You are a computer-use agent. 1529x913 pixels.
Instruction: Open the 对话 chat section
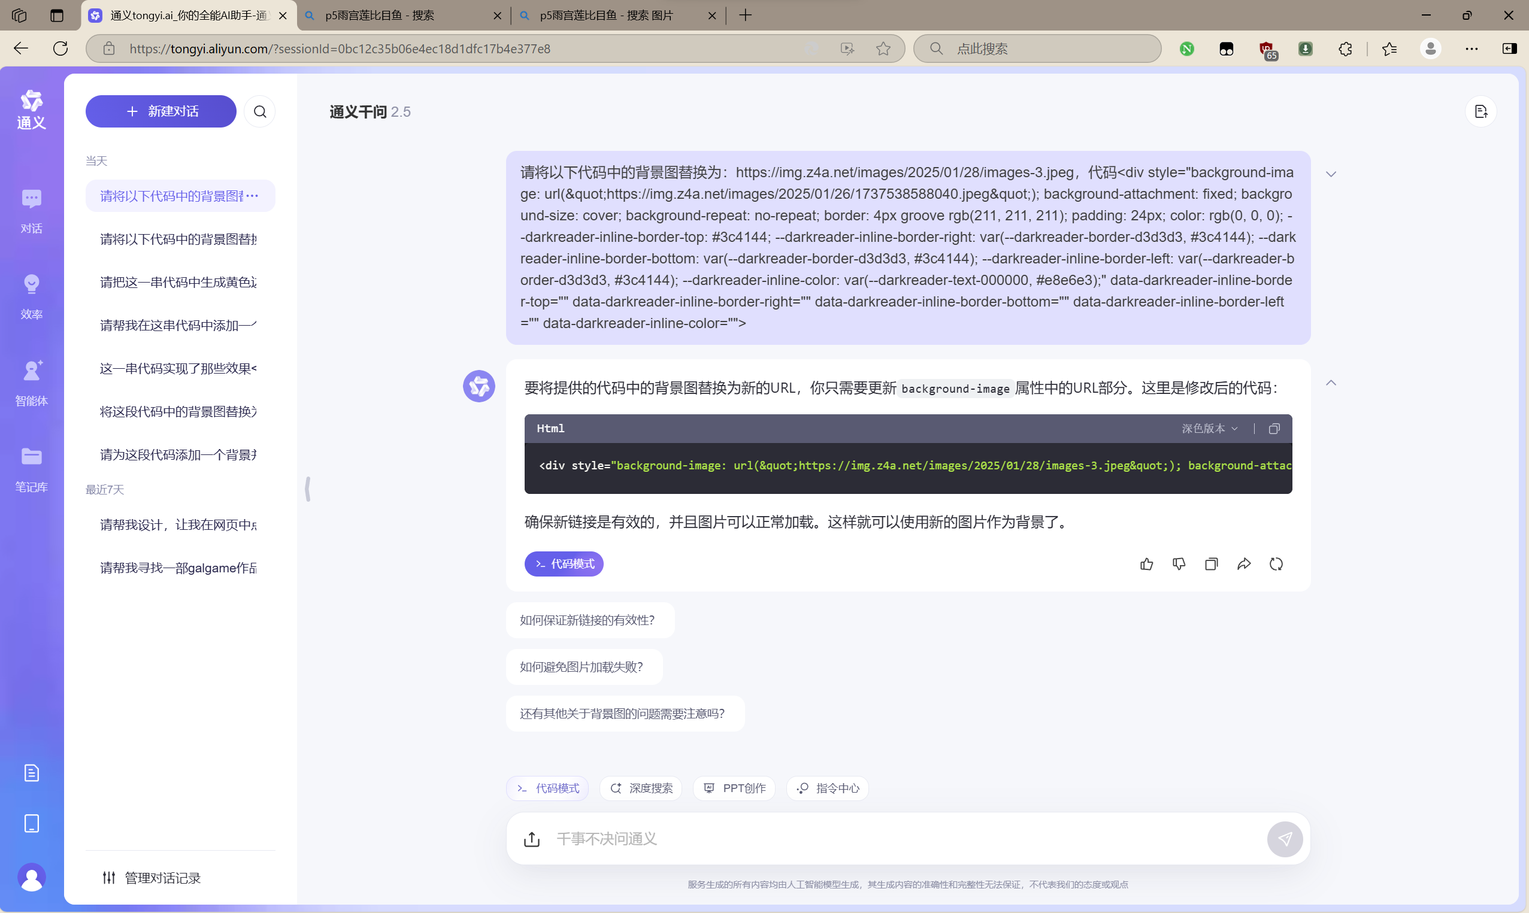click(31, 211)
